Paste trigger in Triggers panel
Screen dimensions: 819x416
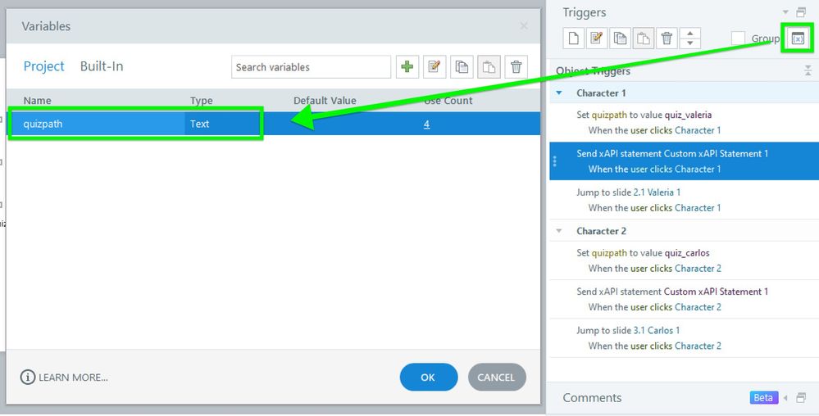643,38
